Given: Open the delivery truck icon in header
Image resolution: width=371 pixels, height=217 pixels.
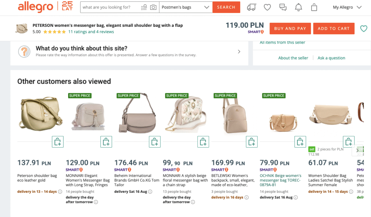Looking at the screenshot, I should (x=251, y=7).
